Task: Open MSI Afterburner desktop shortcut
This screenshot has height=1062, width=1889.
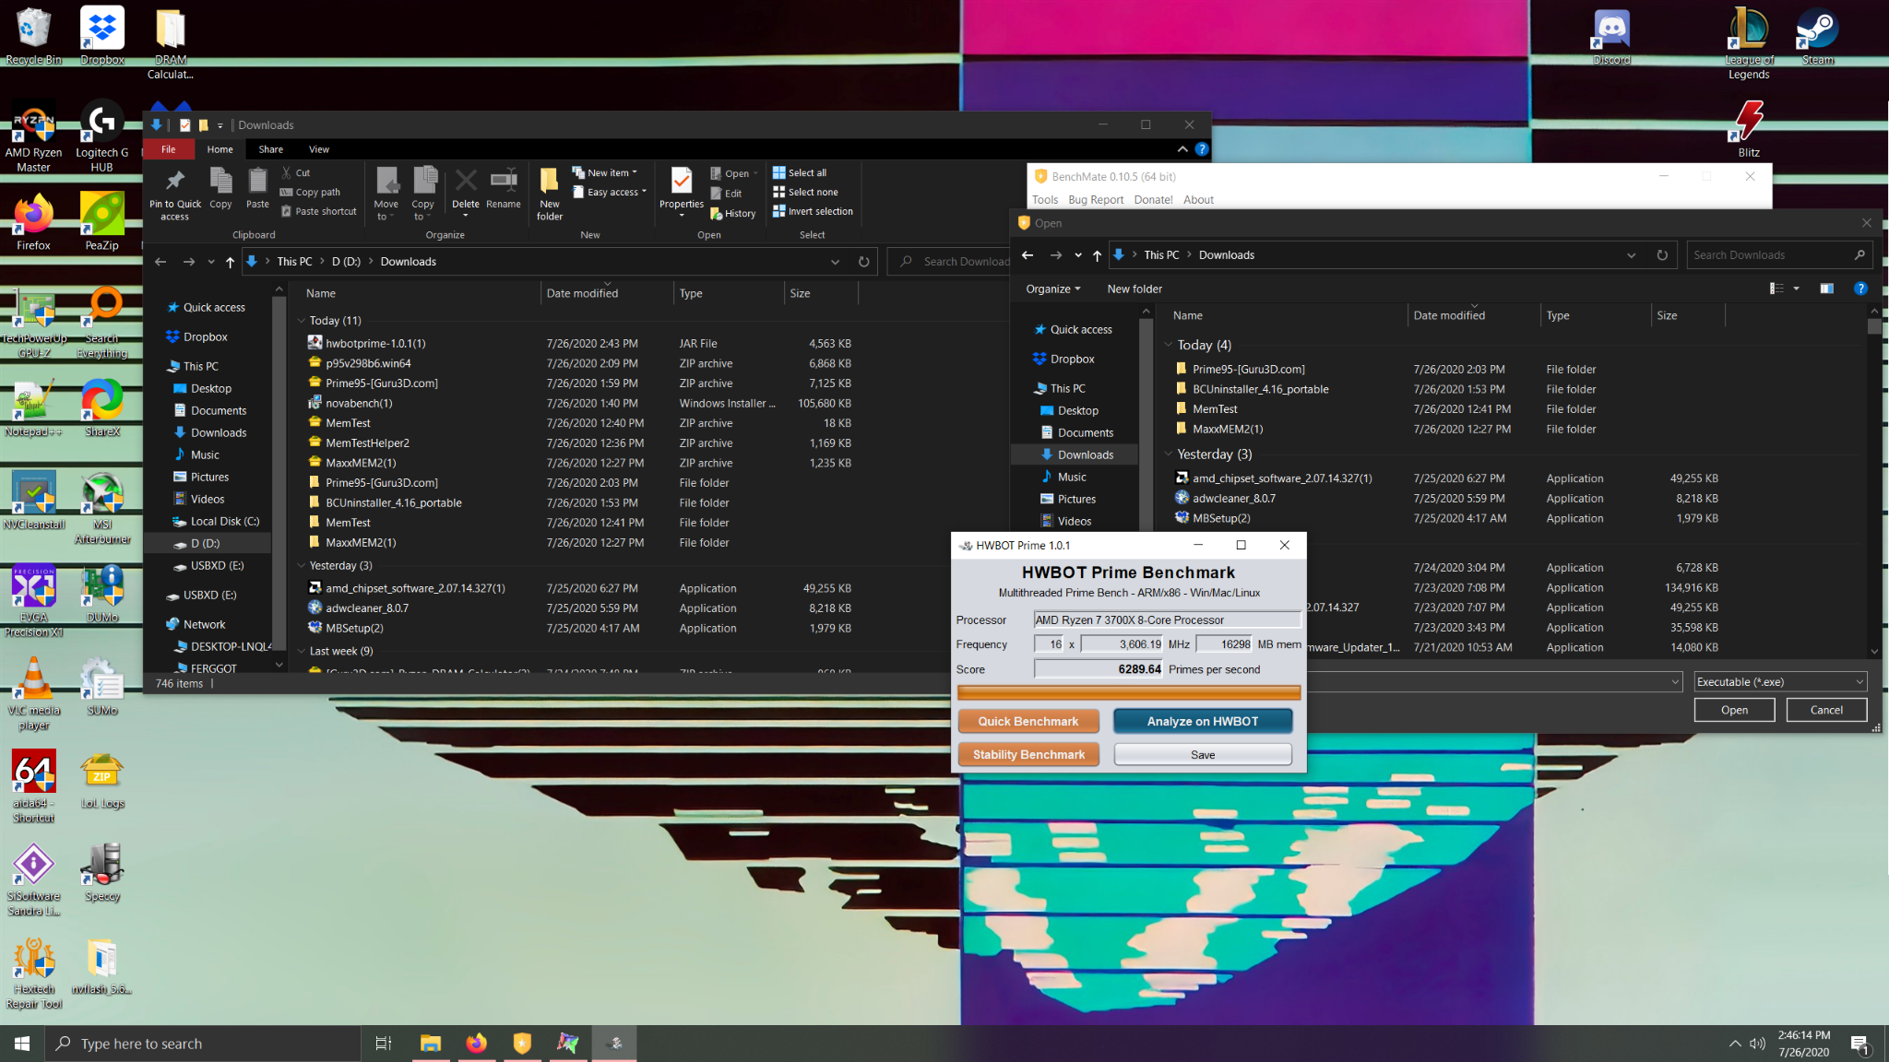Action: click(x=102, y=507)
